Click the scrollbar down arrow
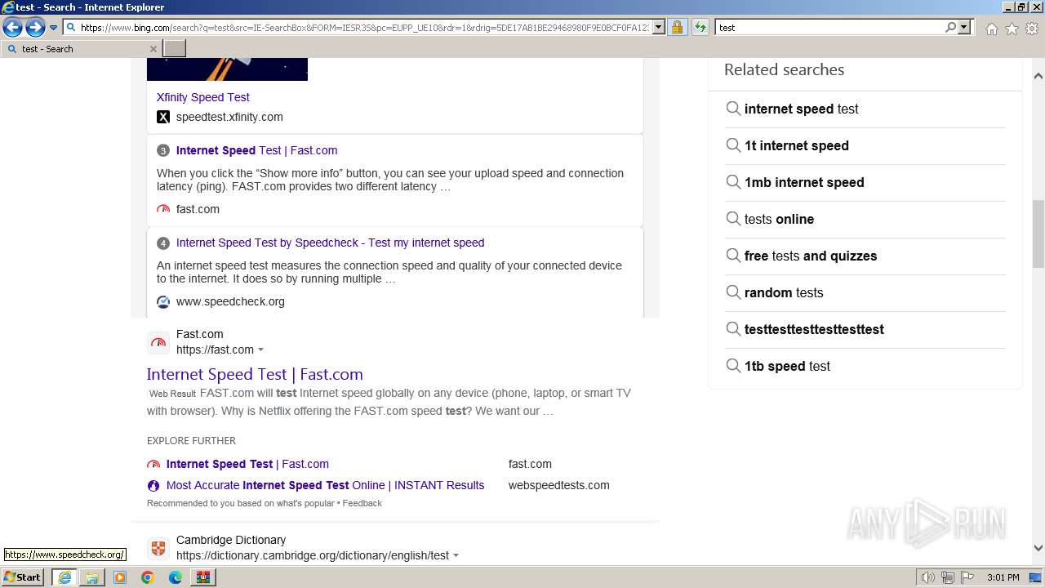 [1038, 548]
